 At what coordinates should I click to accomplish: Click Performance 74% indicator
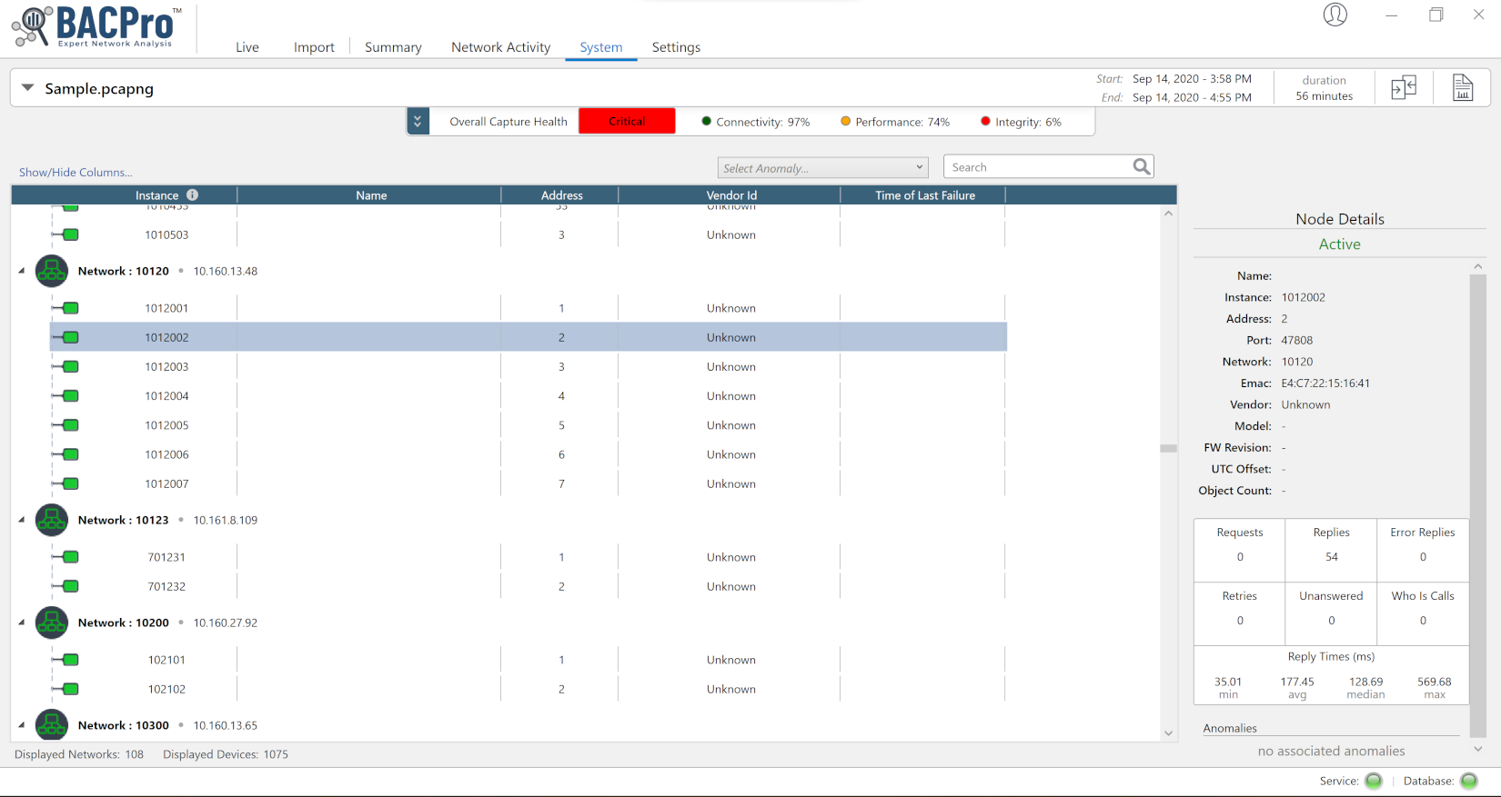(x=895, y=122)
